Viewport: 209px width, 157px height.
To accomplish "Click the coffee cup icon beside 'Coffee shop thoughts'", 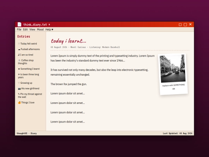I will pyautogui.click(x=19, y=60).
